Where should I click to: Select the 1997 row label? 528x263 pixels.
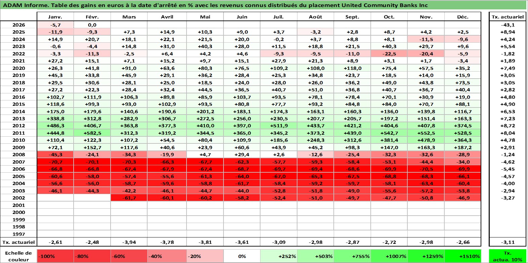(18, 234)
